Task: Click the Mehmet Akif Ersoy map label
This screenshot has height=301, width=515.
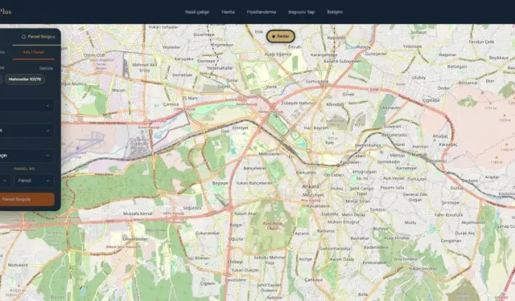Action: point(145,67)
